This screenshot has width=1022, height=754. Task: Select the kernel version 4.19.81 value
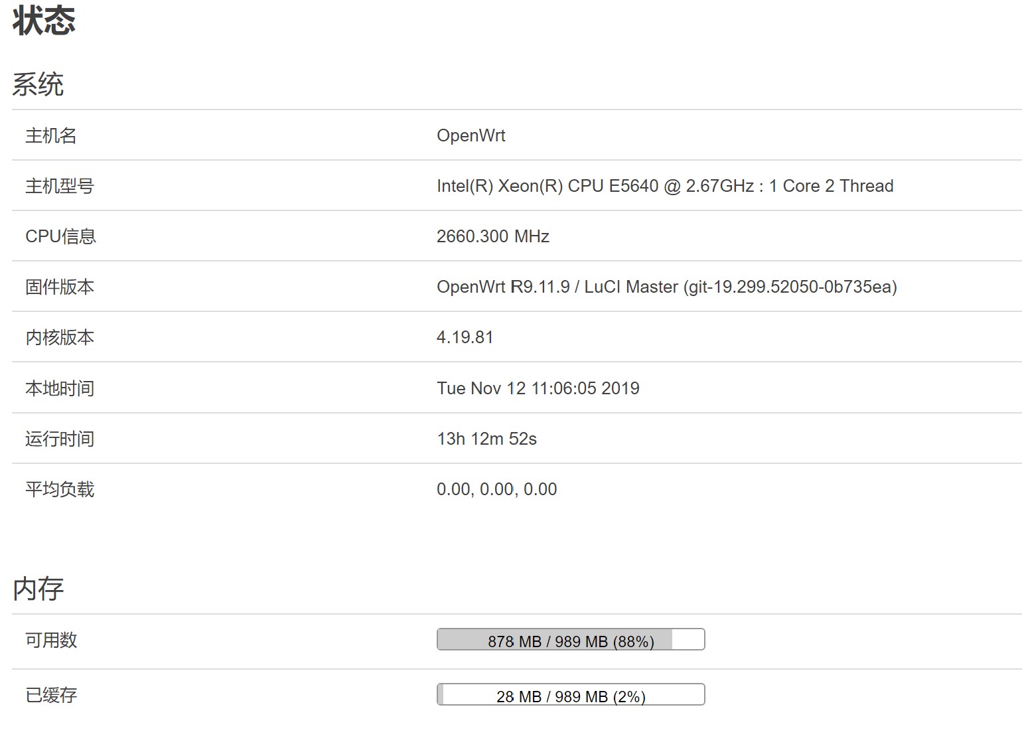coord(465,337)
